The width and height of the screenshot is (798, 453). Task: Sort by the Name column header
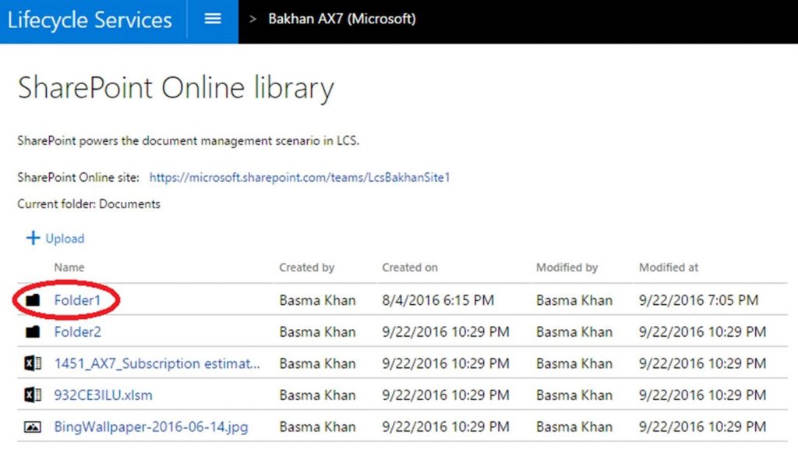coord(69,267)
